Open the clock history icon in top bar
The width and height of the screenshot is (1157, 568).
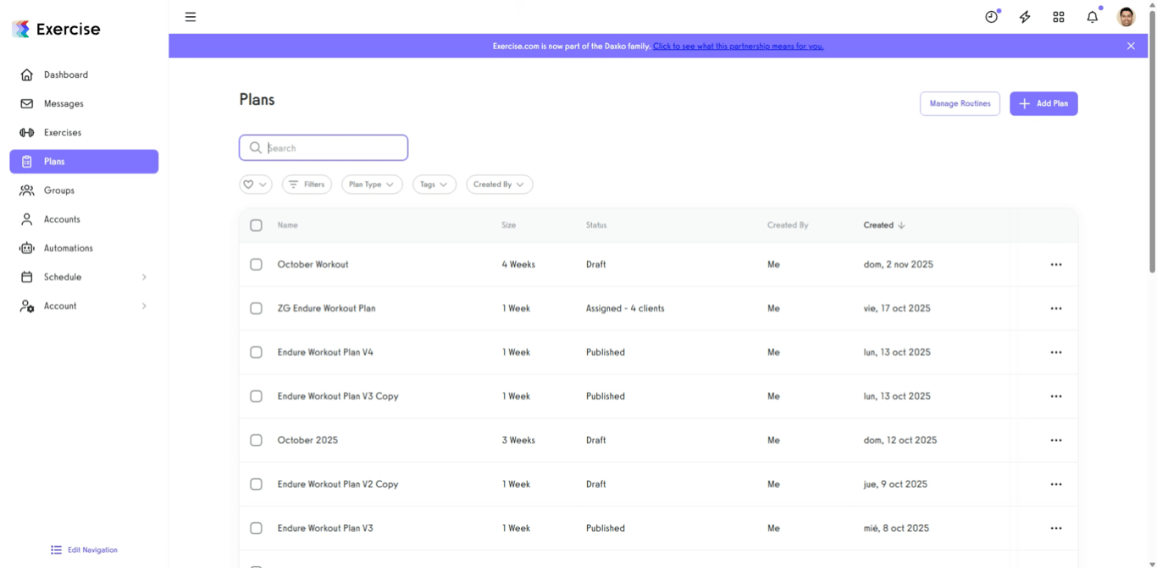click(991, 17)
